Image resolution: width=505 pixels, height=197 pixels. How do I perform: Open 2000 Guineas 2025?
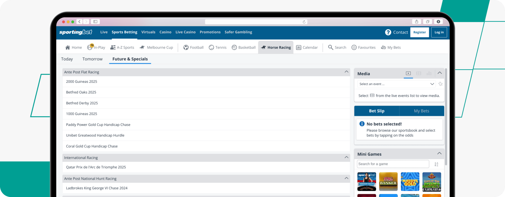[x=206, y=81]
